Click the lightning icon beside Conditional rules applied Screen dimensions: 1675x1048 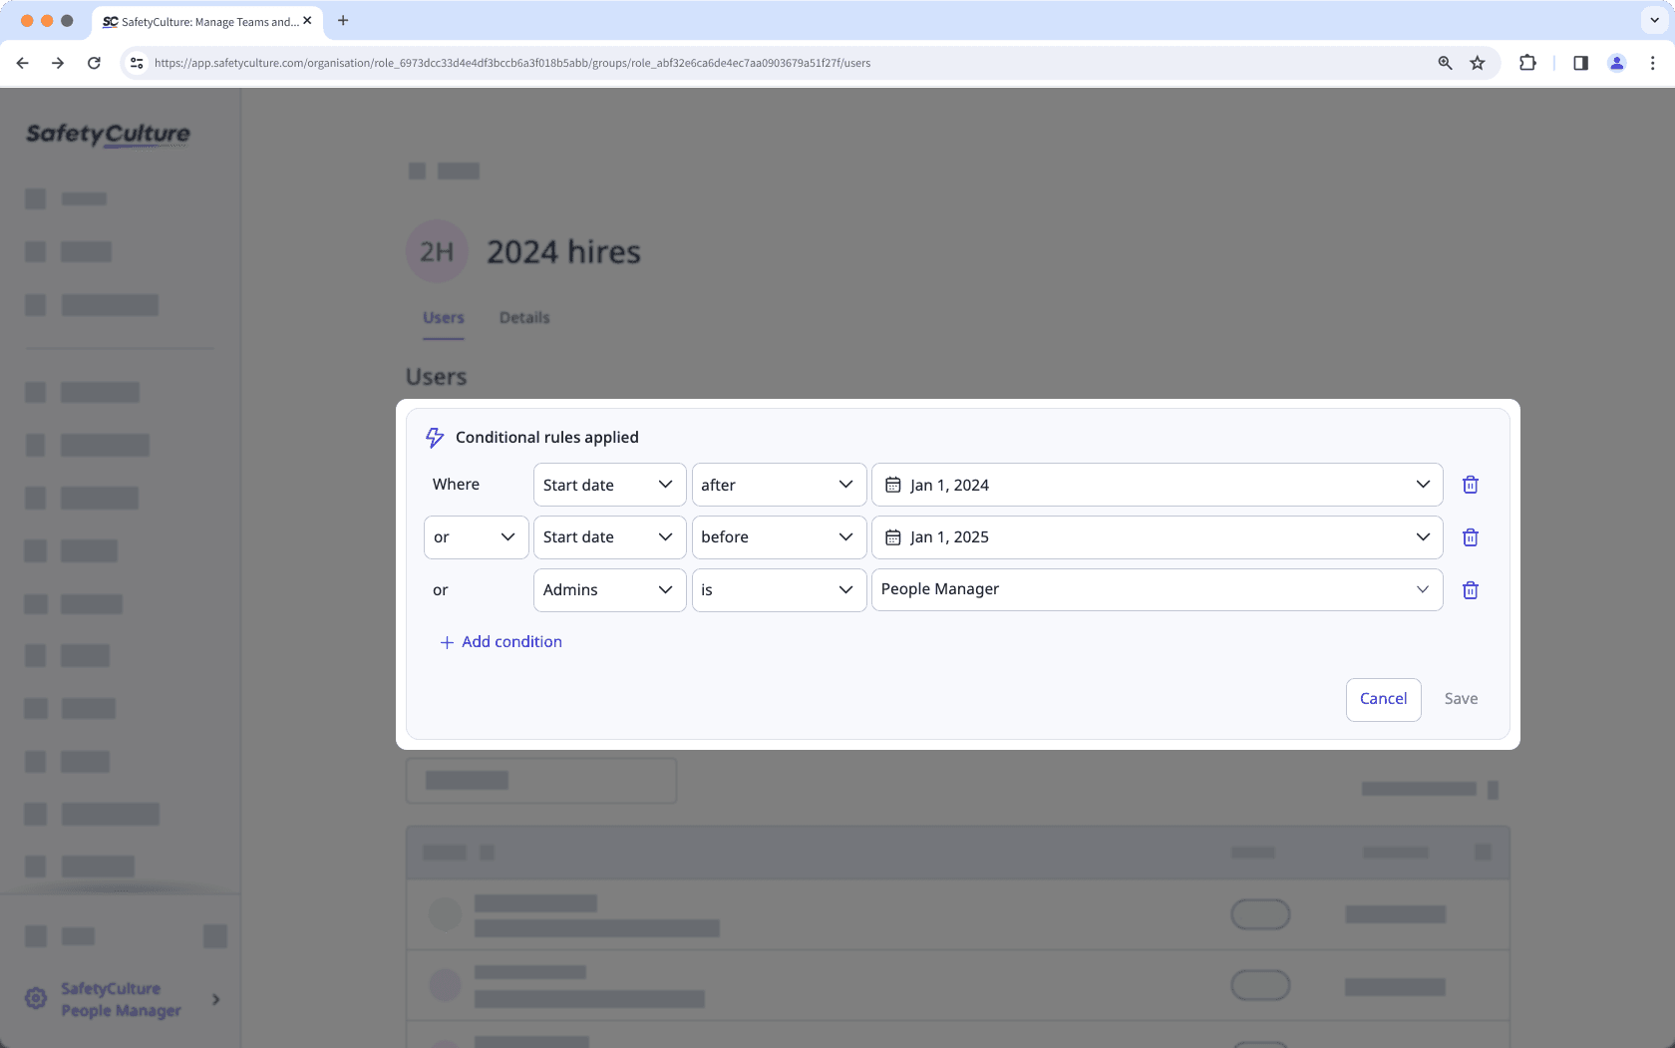435,437
